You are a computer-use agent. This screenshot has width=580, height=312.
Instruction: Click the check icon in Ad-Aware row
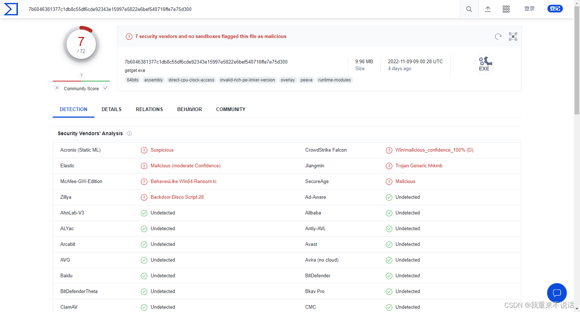[389, 197]
